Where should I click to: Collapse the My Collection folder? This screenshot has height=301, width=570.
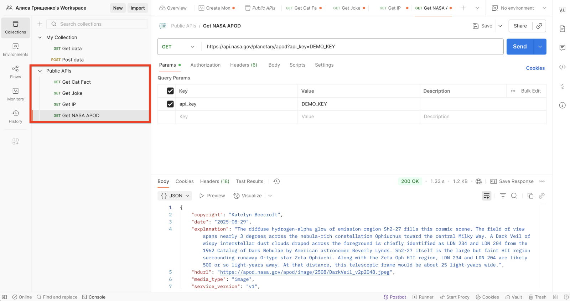point(40,37)
